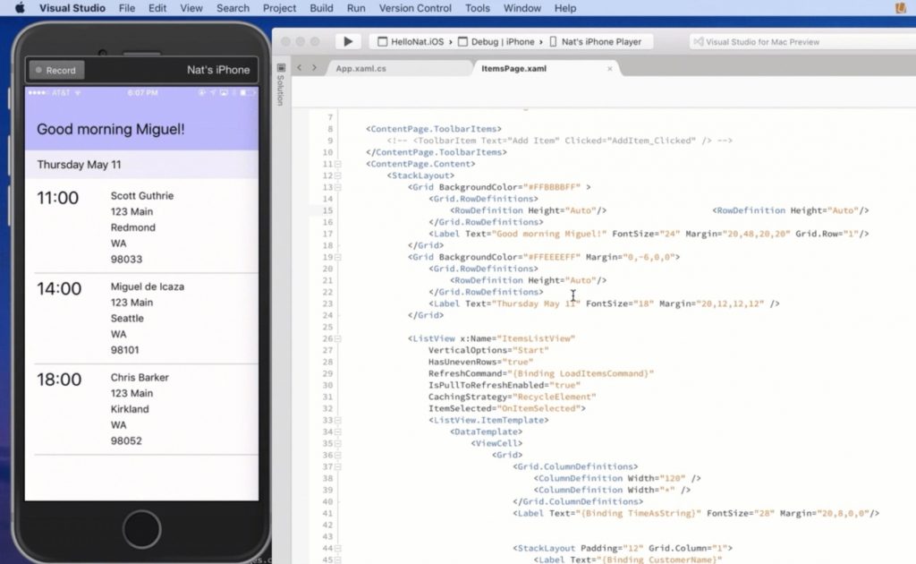Navigate forward in editor history
The width and height of the screenshot is (916, 564).
(x=314, y=68)
